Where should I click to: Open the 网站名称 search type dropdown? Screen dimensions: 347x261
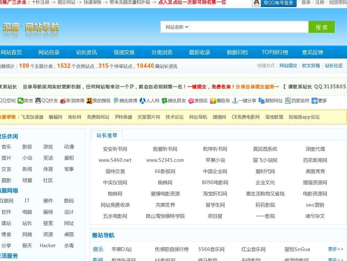tap(177, 27)
